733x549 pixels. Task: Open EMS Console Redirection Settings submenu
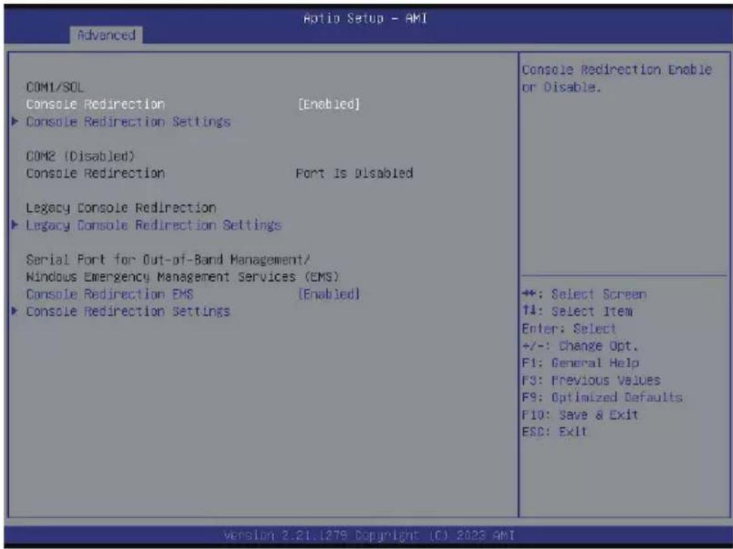[128, 311]
